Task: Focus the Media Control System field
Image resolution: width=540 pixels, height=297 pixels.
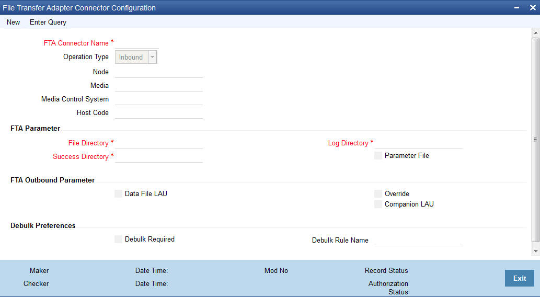Action: click(x=159, y=99)
